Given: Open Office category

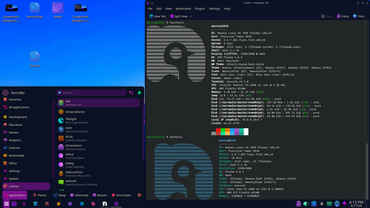Looking at the screenshot, I should coord(26,163).
